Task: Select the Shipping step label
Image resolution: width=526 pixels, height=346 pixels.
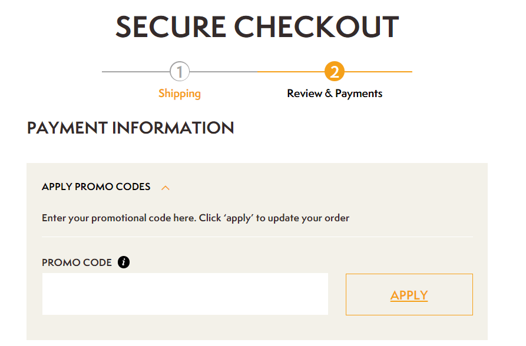Action: click(180, 94)
